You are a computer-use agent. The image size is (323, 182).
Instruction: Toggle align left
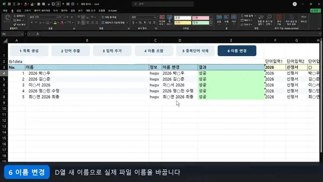79,23
